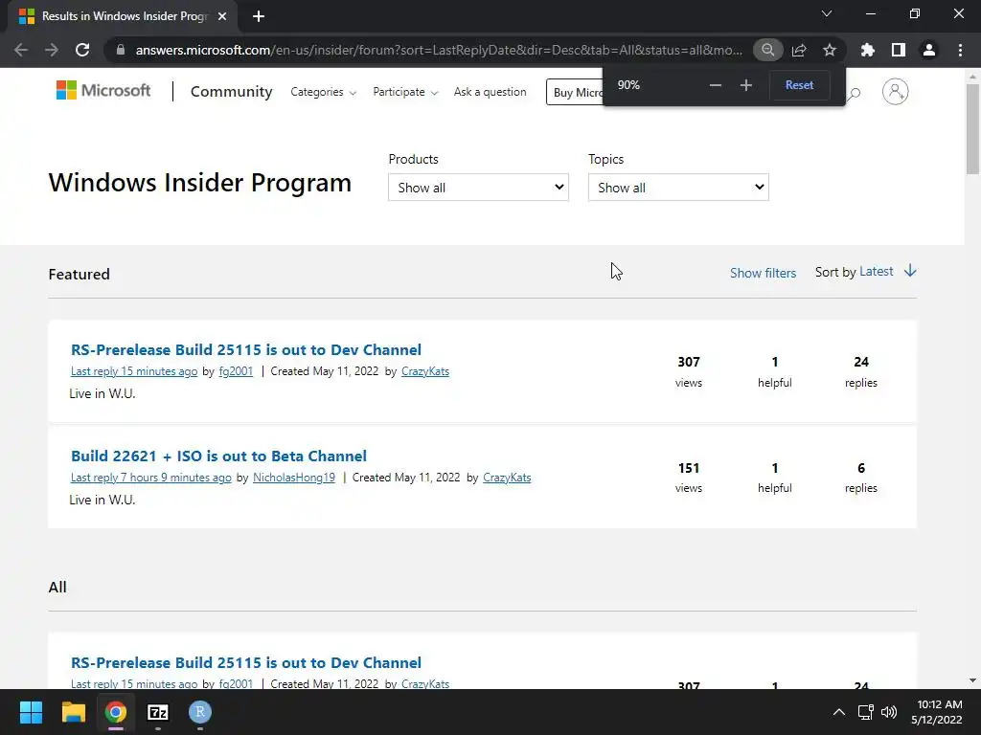981x735 pixels.
Task: Click the network icon in the system tray
Action: (866, 712)
